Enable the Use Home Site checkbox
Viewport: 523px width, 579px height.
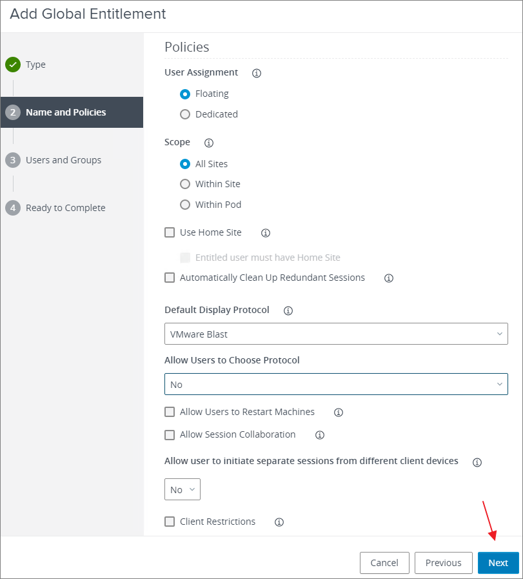[x=170, y=232]
